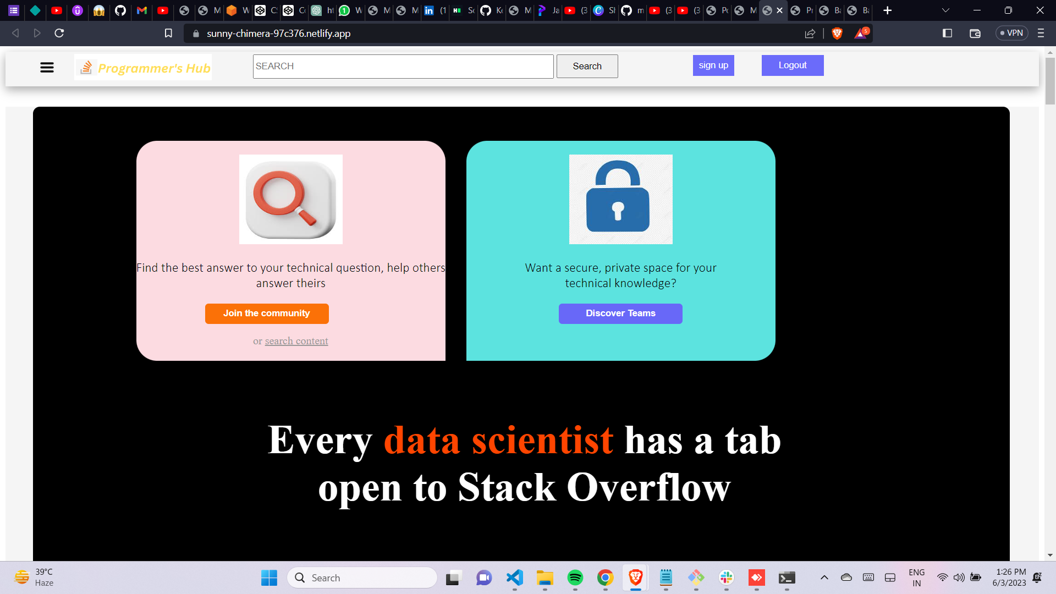Click the share icon in the address bar
1056x594 pixels.
point(810,34)
